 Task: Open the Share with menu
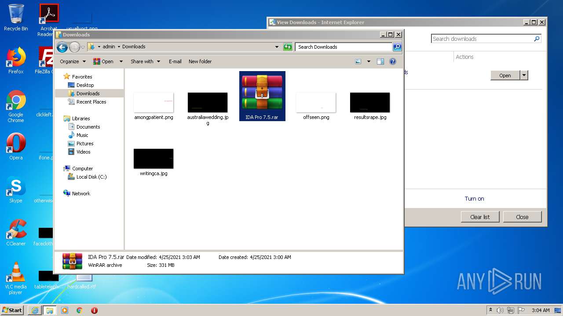coord(145,61)
